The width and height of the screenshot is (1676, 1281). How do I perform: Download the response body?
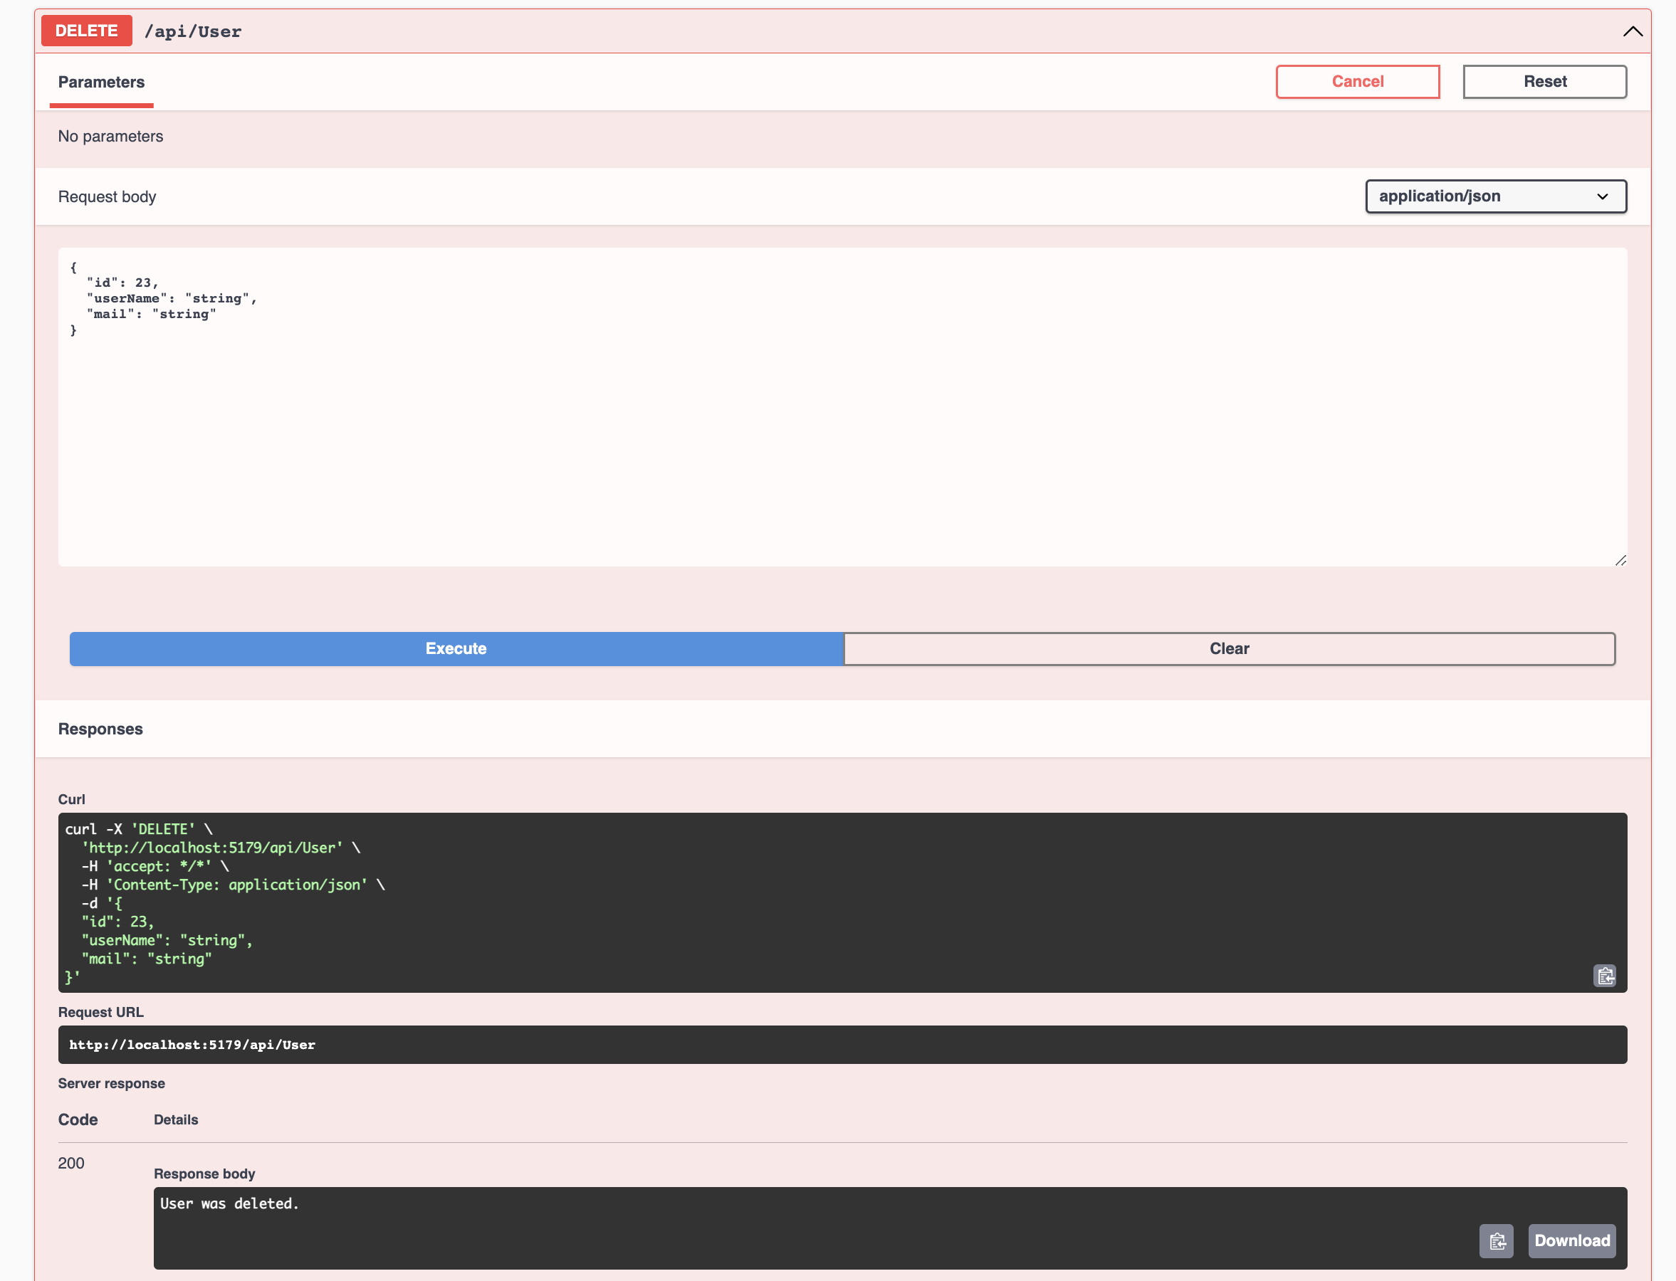coord(1571,1240)
